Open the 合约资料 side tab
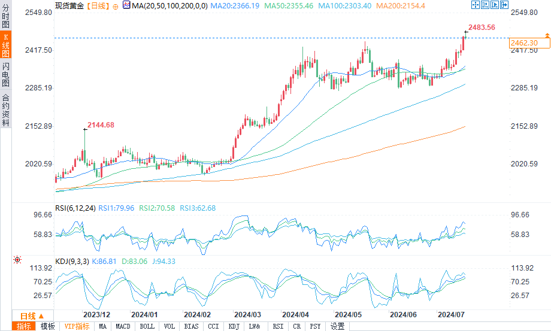Screen dimensions: 551x331 pos(5,110)
